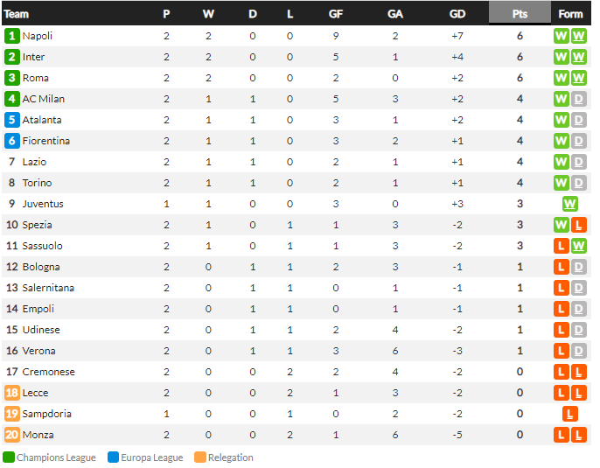Click Napoli's green position 1 badge
Viewport: 600px width, 468px height.
click(12, 36)
